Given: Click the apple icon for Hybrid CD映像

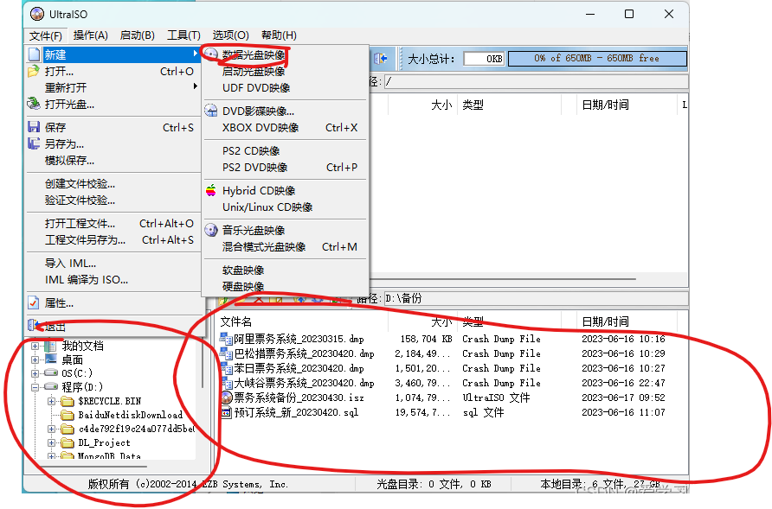Looking at the screenshot, I should (211, 190).
